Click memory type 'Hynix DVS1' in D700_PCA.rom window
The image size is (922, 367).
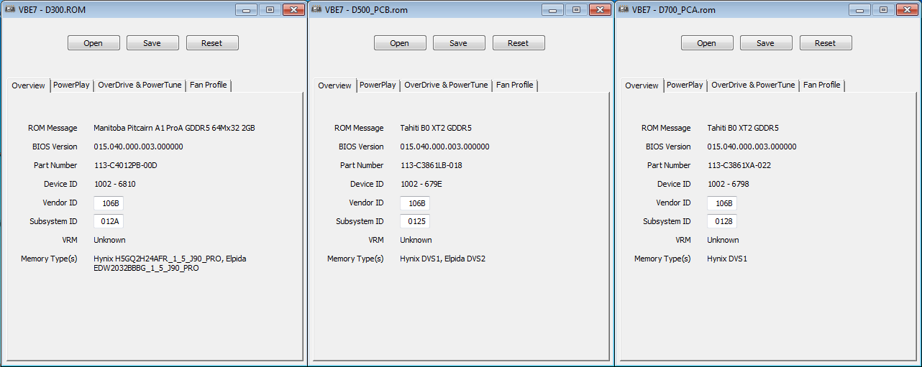(x=727, y=259)
